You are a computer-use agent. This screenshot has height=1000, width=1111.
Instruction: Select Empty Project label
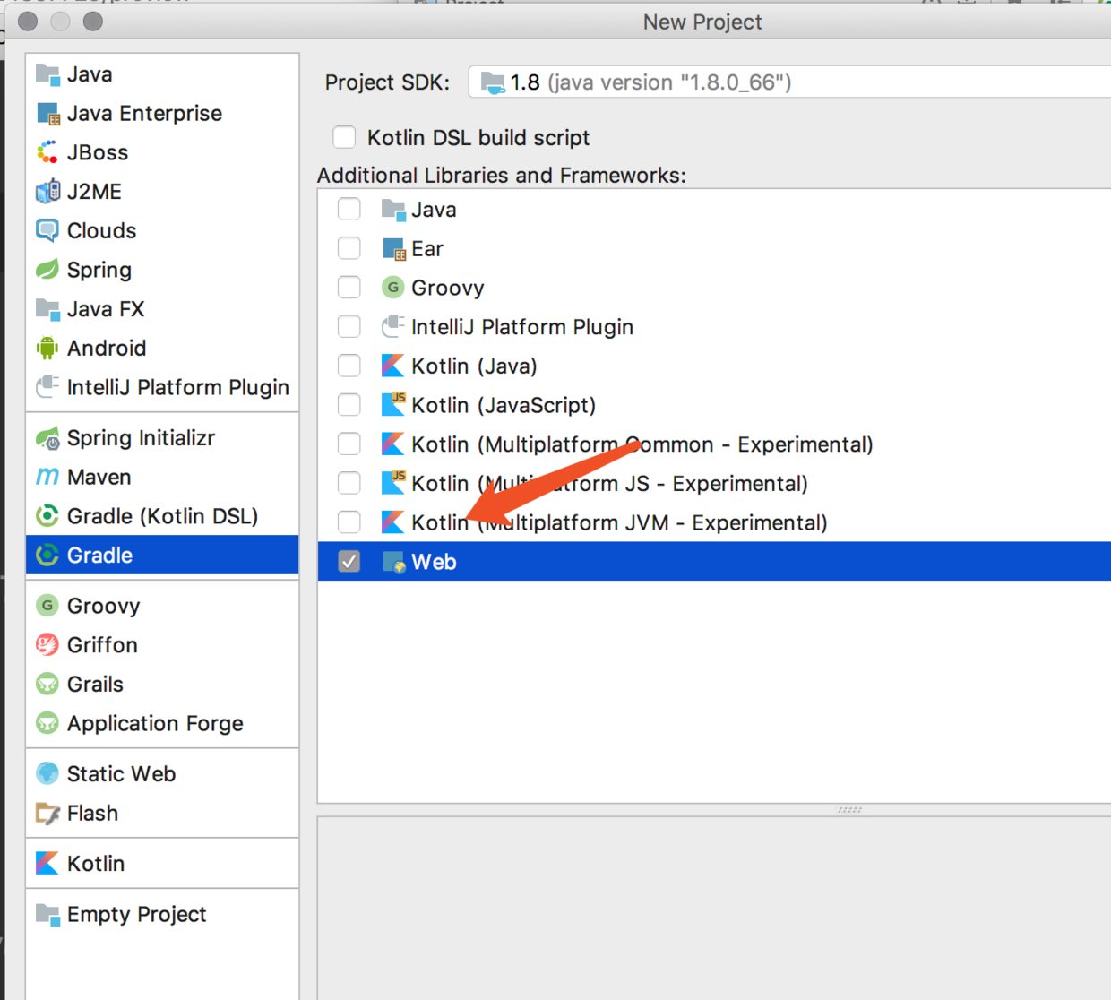pyautogui.click(x=136, y=914)
